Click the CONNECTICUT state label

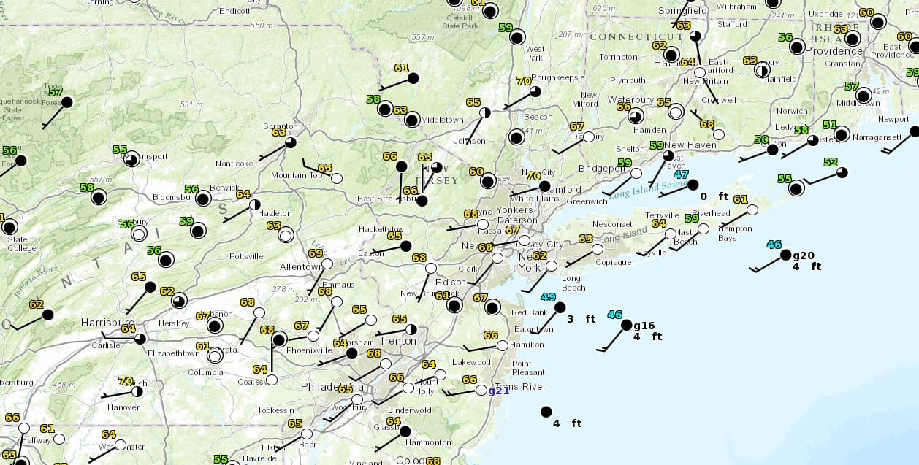coord(637,36)
